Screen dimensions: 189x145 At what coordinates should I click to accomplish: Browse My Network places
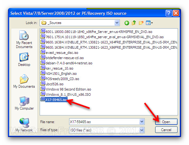tap(24, 125)
